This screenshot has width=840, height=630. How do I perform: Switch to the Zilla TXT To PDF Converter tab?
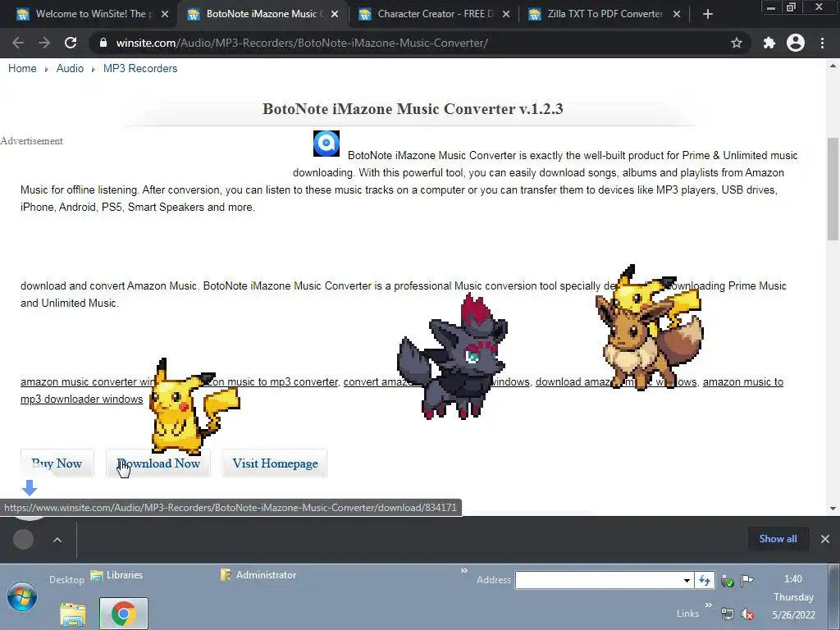pyautogui.click(x=605, y=14)
